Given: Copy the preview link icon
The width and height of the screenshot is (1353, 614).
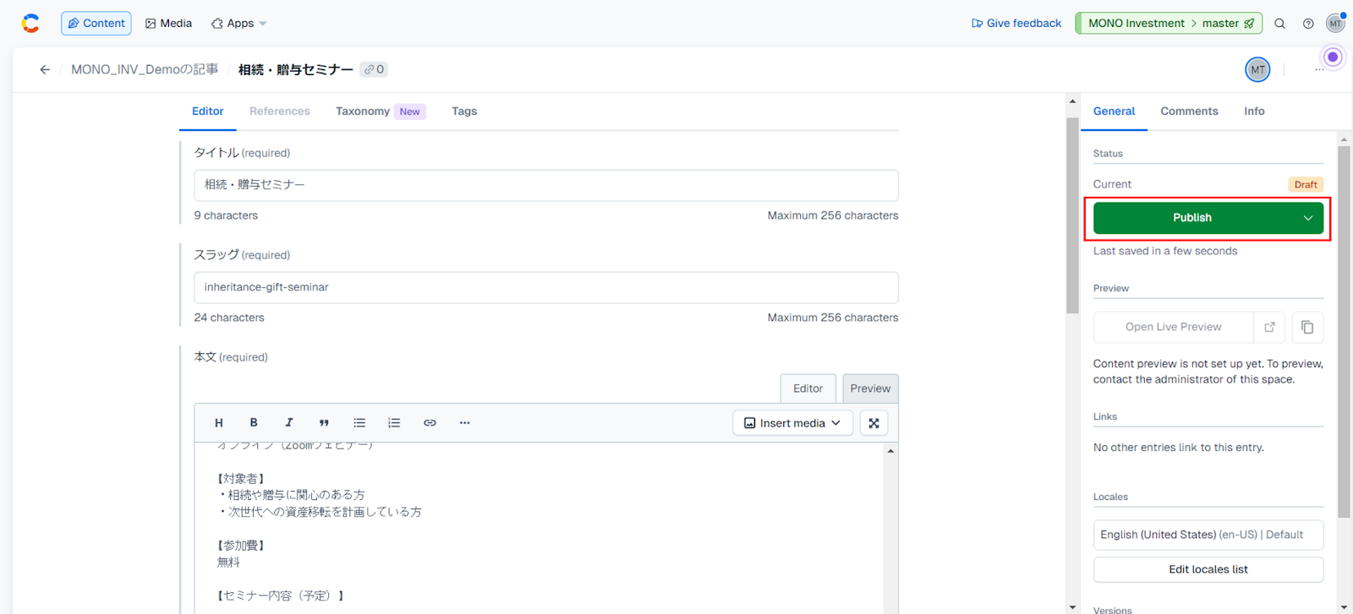Looking at the screenshot, I should 1307,327.
